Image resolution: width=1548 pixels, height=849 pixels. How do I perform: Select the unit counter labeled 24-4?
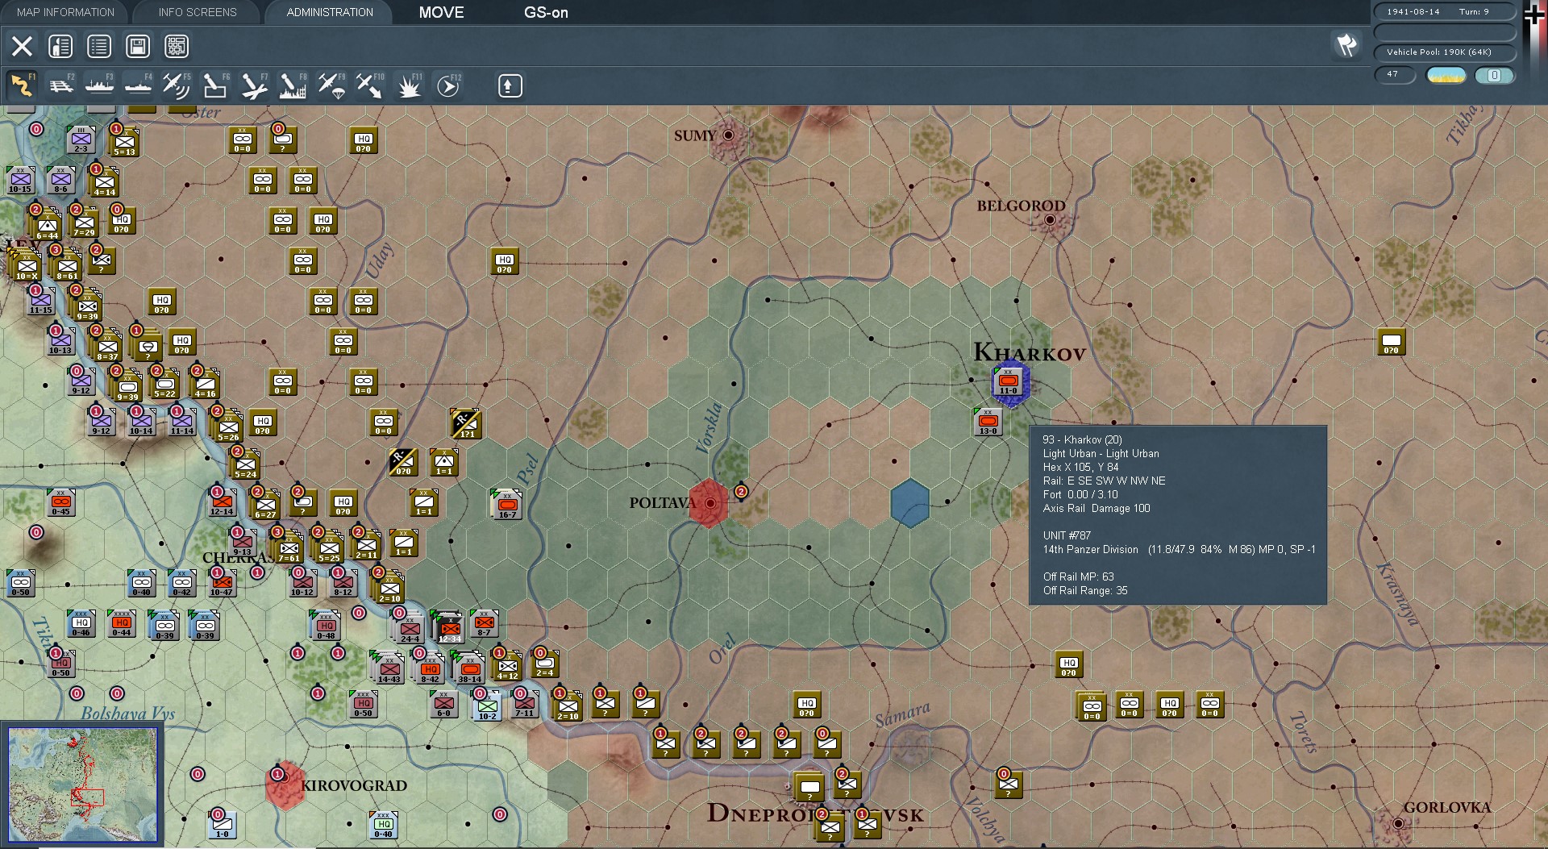click(410, 628)
